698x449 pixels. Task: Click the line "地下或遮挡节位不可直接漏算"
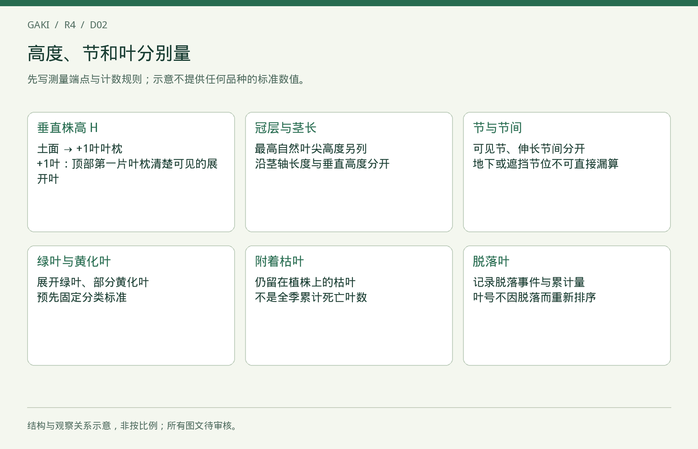click(546, 164)
